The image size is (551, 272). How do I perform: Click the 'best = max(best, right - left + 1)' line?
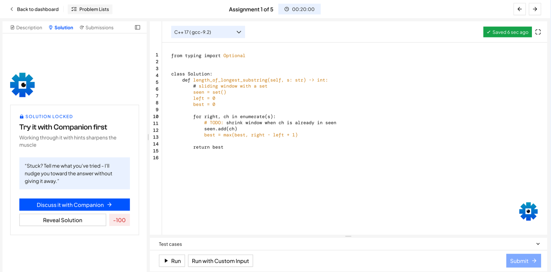251,135
